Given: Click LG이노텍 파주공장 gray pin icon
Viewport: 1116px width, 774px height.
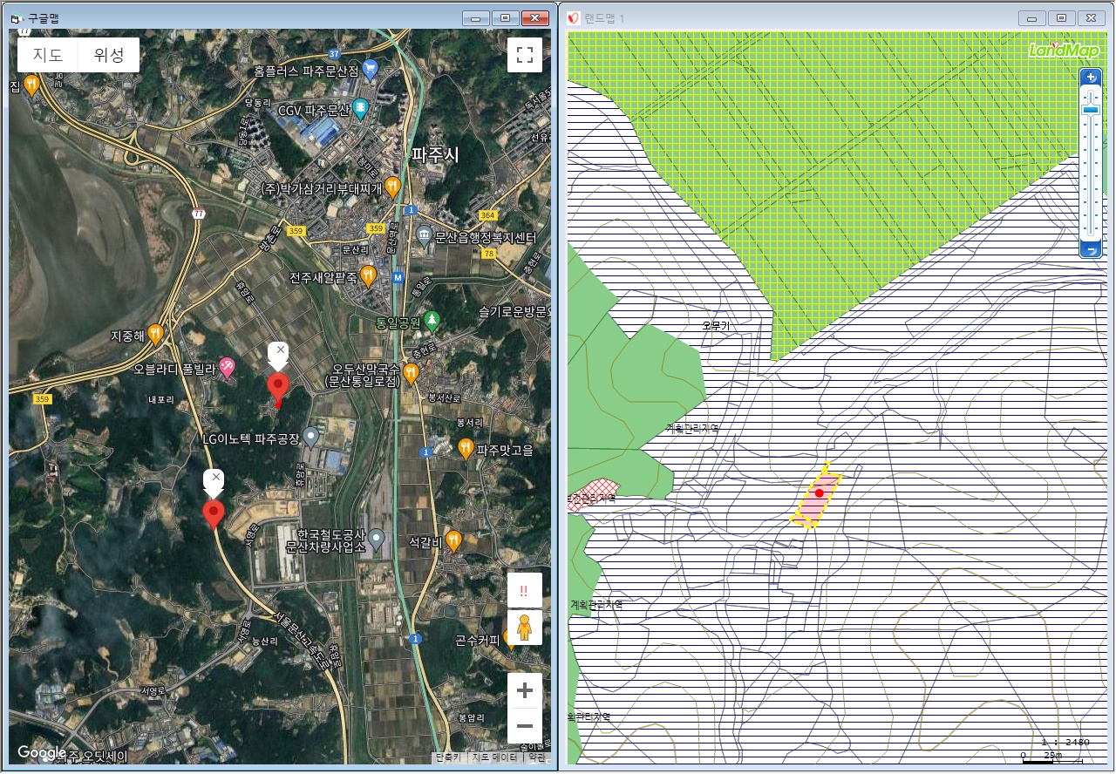Looking at the screenshot, I should [311, 438].
